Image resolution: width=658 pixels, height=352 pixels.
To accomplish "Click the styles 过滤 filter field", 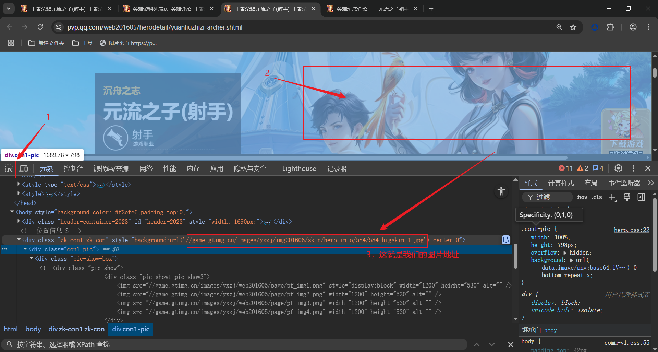I will (547, 197).
